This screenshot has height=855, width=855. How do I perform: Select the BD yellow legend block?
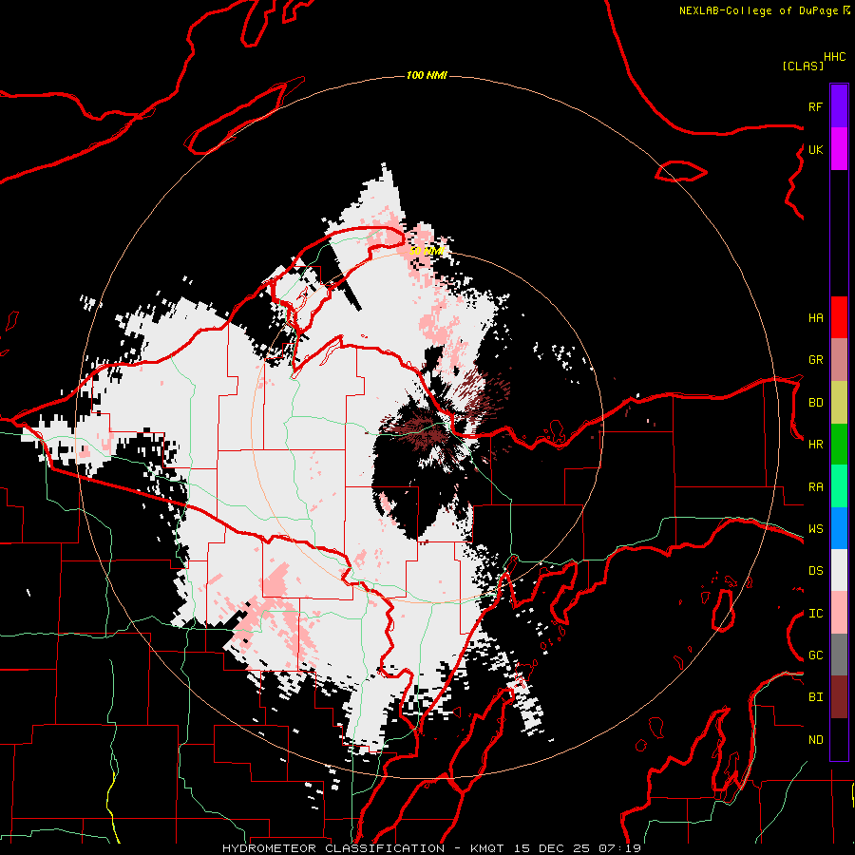coord(839,403)
